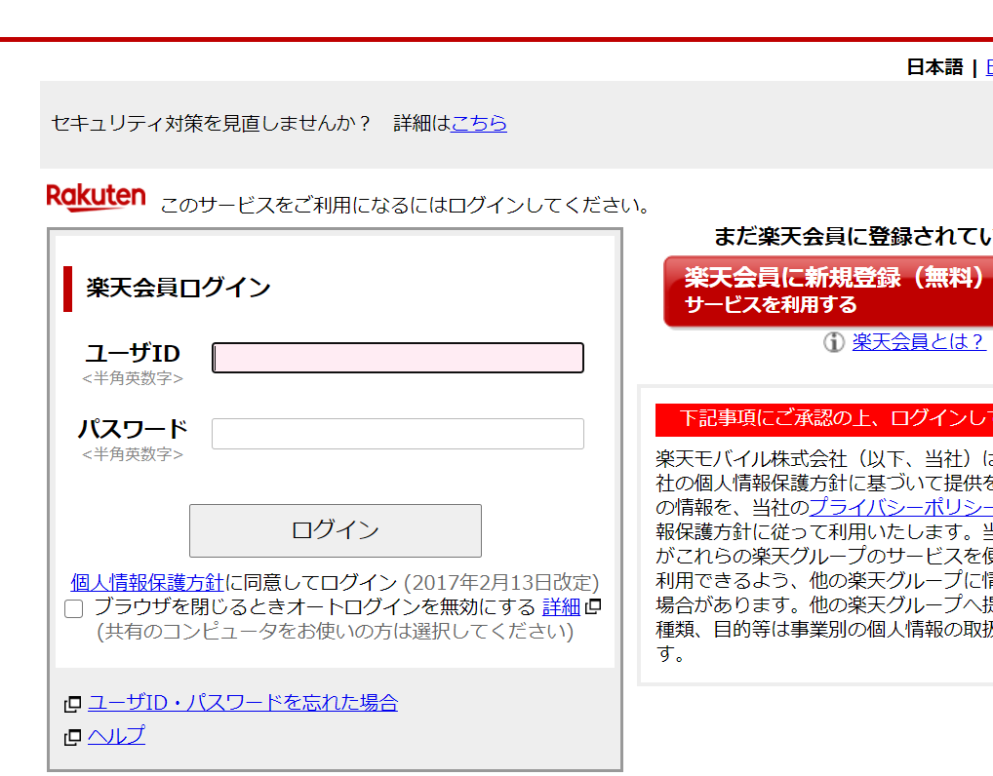Screen dimensions: 993x776
Task: Click the このサービスをご利用になるには instruction text
Action: [406, 205]
